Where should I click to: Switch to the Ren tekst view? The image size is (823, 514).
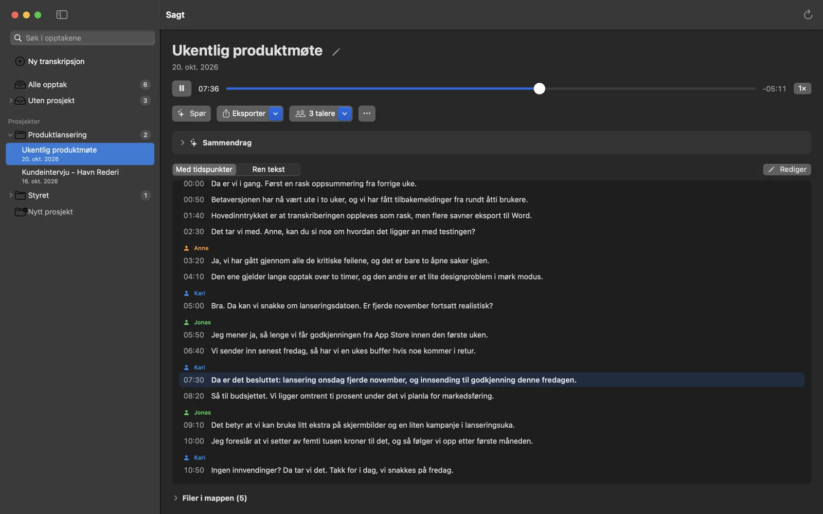[x=269, y=169]
